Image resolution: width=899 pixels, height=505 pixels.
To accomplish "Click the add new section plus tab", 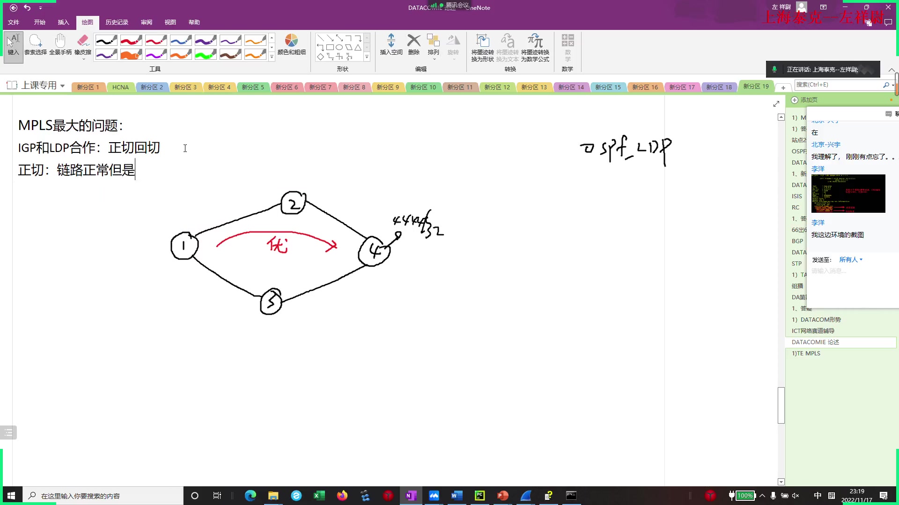I will click(783, 87).
